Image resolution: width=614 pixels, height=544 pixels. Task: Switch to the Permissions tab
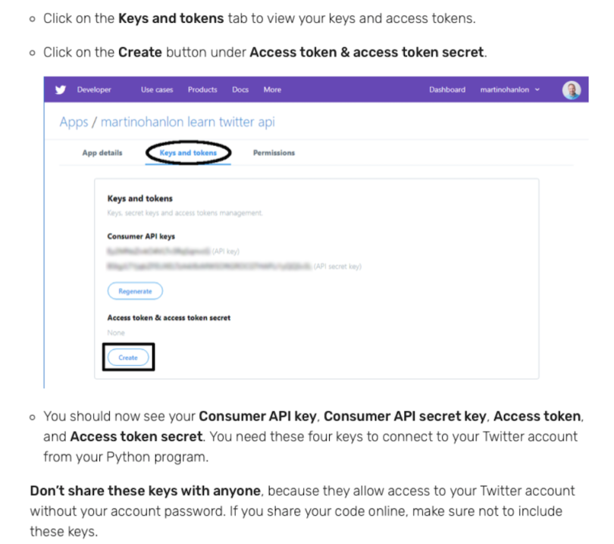(274, 152)
